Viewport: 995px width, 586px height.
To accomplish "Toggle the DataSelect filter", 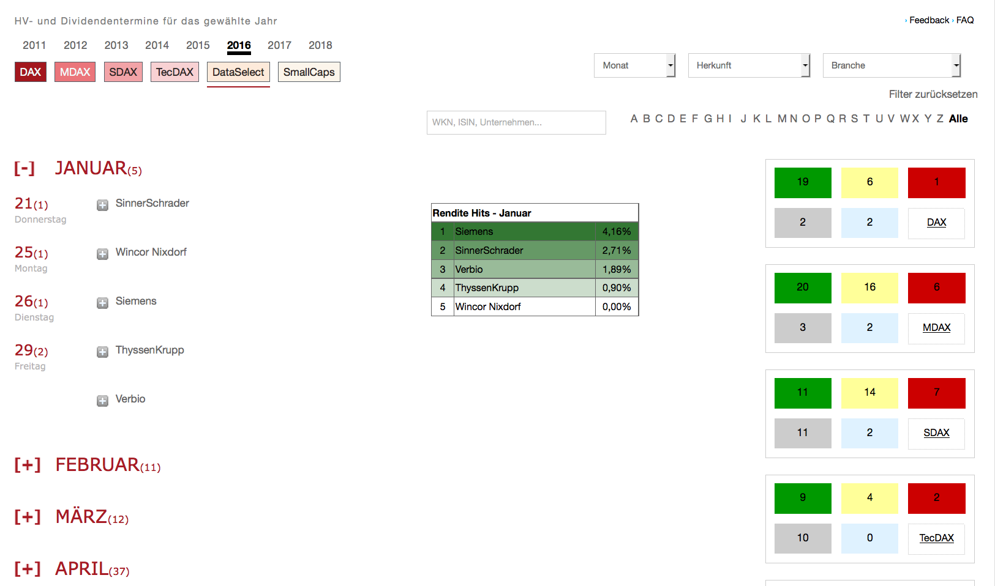I will (238, 72).
